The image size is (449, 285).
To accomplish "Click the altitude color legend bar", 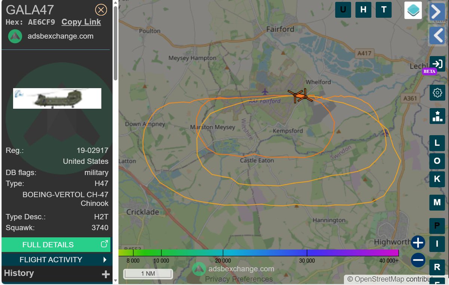I will point(259,253).
